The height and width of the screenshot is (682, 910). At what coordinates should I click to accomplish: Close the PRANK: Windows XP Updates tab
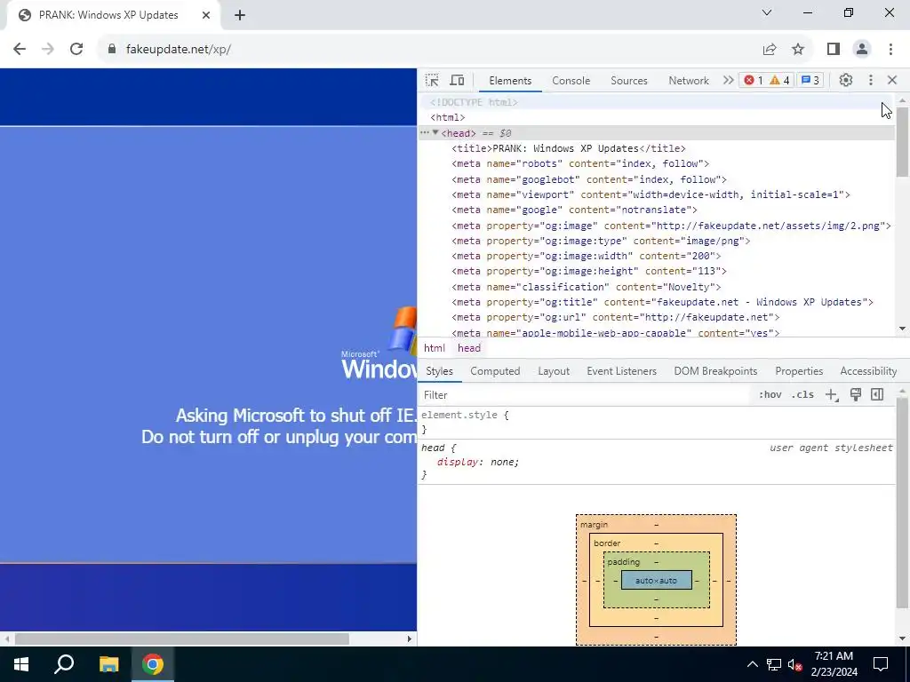point(206,16)
